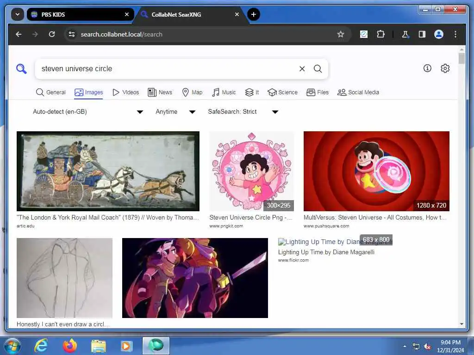Image resolution: width=474 pixels, height=355 pixels.
Task: Click the address bar URL
Action: (x=122, y=34)
